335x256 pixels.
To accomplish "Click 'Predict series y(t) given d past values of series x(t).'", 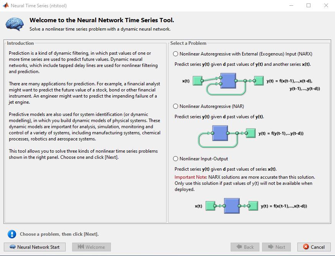I will (226, 169).
